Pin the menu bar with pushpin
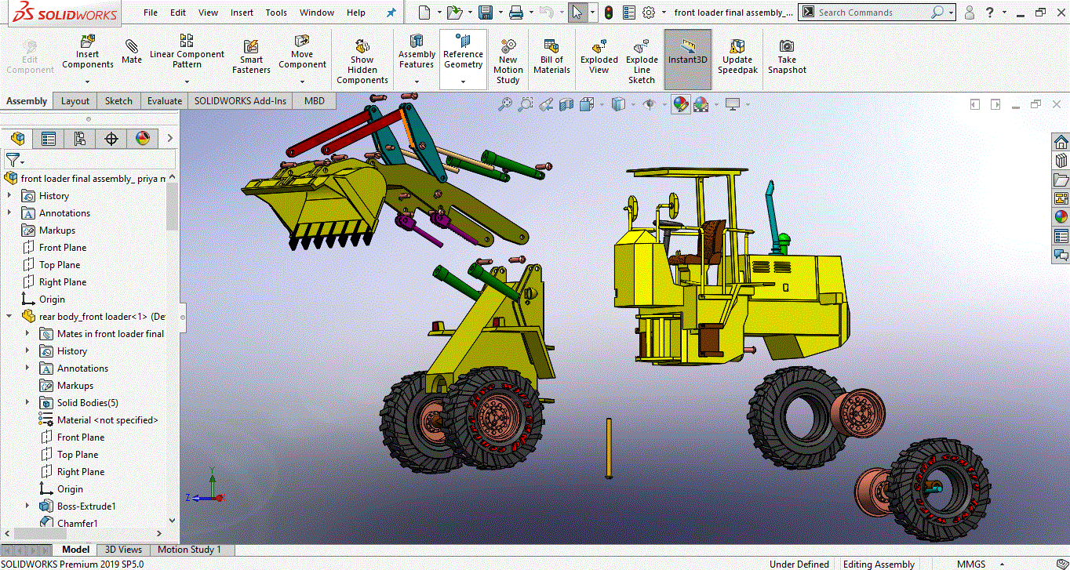 point(391,13)
